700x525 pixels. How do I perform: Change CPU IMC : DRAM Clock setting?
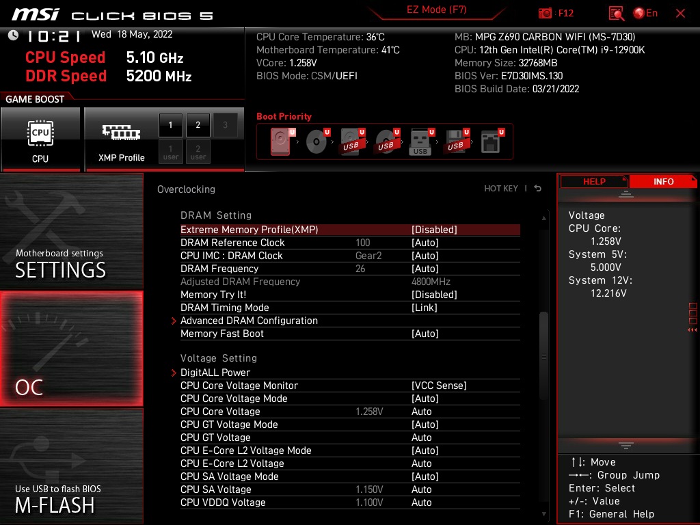350,256
